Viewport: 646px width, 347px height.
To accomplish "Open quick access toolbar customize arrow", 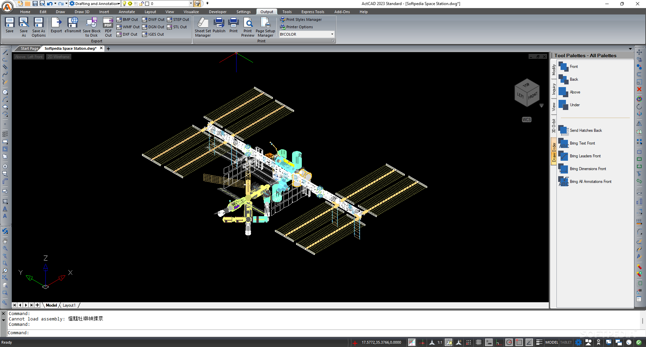I will (x=207, y=3).
